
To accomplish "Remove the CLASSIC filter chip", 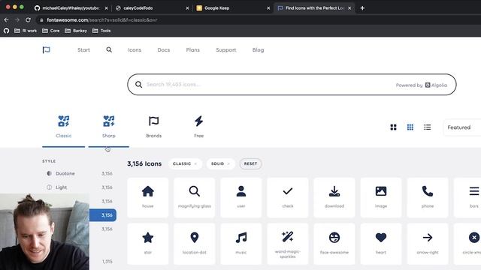I will click(x=195, y=163).
